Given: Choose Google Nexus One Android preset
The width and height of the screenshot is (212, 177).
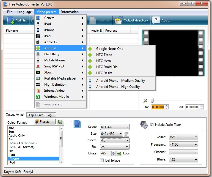Looking at the screenshot, I should 109,49.
